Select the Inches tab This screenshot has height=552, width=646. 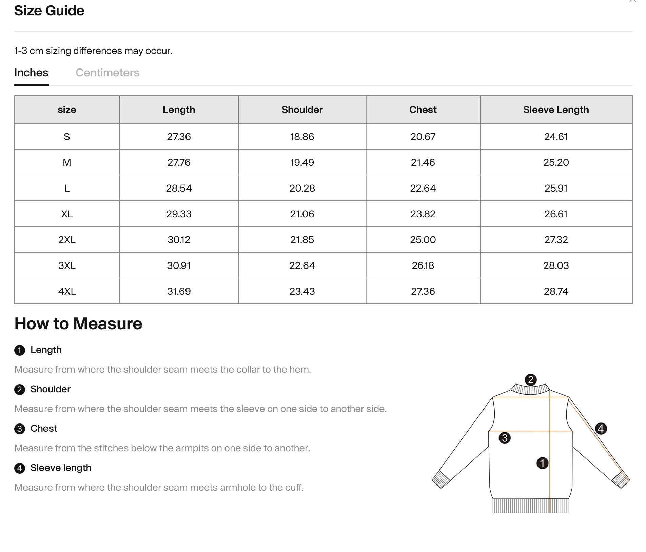point(31,73)
